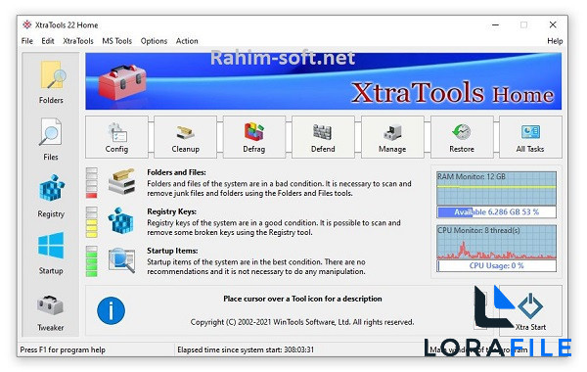Viewport: 587px width, 372px height.
Task: Click the Available RAM progress bar
Action: pyautogui.click(x=496, y=212)
